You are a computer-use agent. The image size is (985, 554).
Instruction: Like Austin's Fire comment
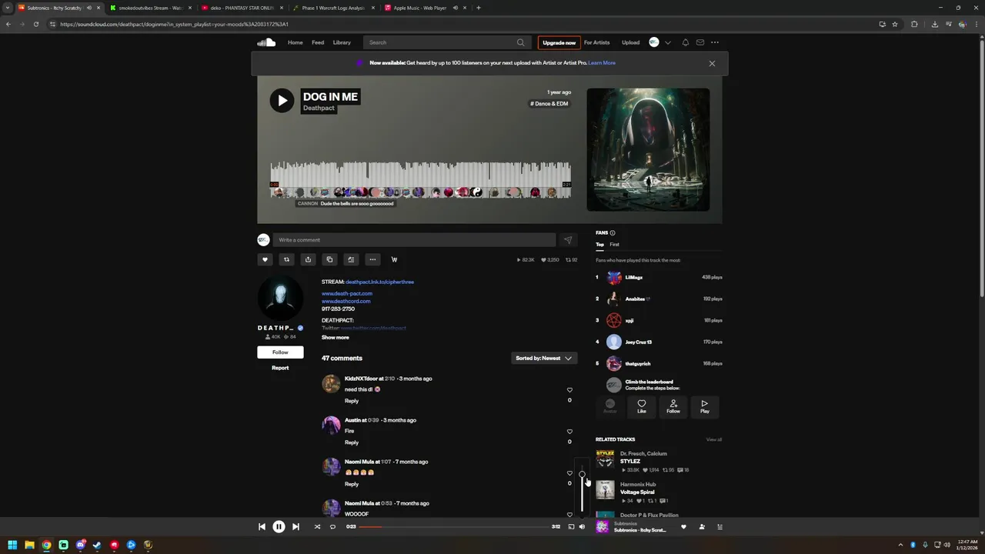click(569, 432)
